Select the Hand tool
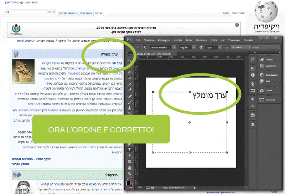Image resolution: width=285 pixels, height=194 pixels. tap(130, 168)
